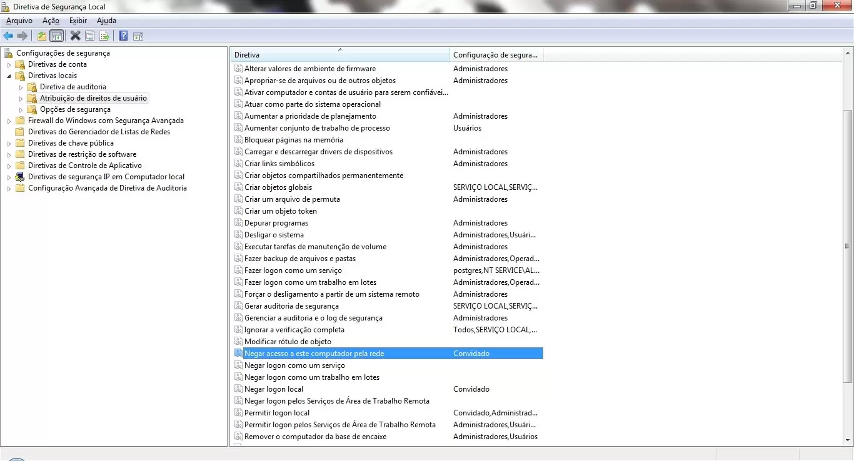Viewport: 854px width, 461px height.
Task: Sort by Configuração de segurança column header
Action: (496, 55)
